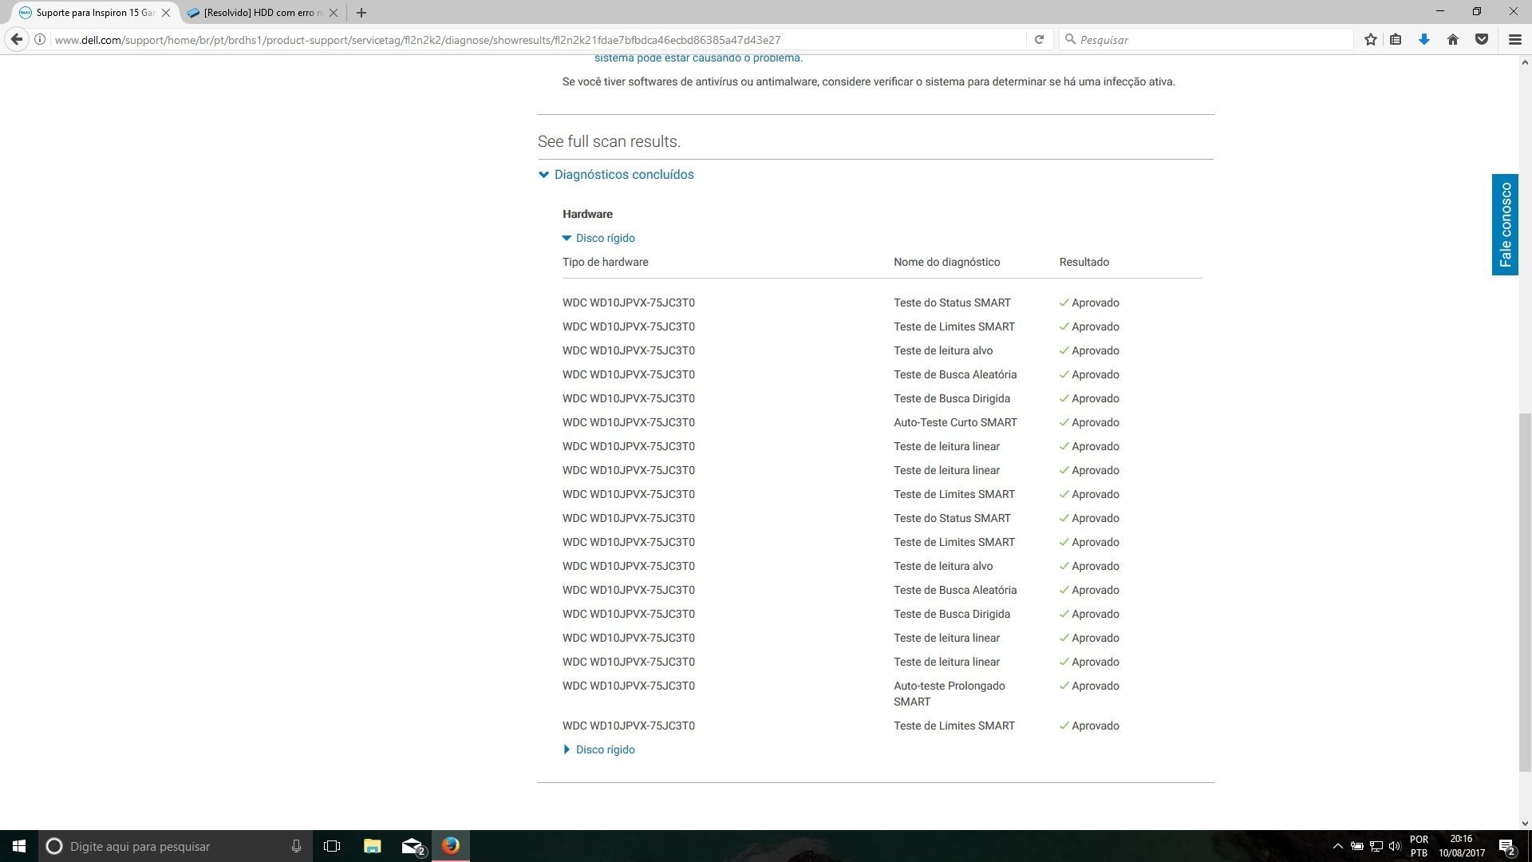Open the Windows Start menu

(x=19, y=846)
